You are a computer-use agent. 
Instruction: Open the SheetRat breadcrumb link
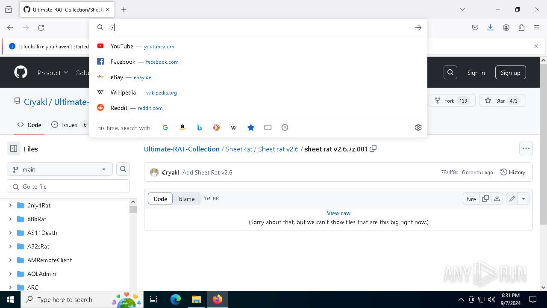(x=239, y=149)
